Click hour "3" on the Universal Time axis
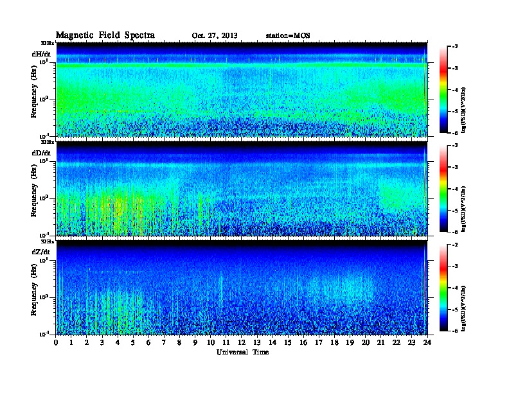This screenshot has height=393, width=509. tap(102, 343)
